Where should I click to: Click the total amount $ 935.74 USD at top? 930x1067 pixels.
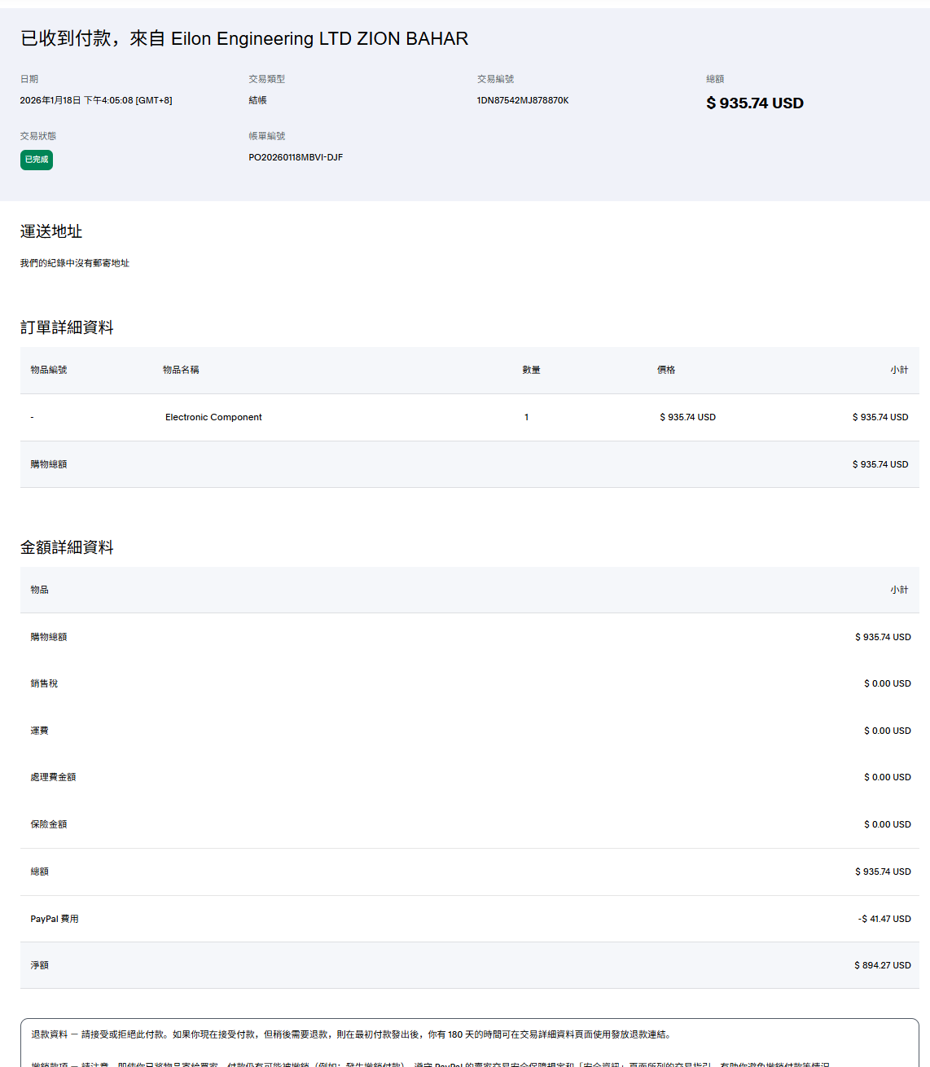point(754,103)
